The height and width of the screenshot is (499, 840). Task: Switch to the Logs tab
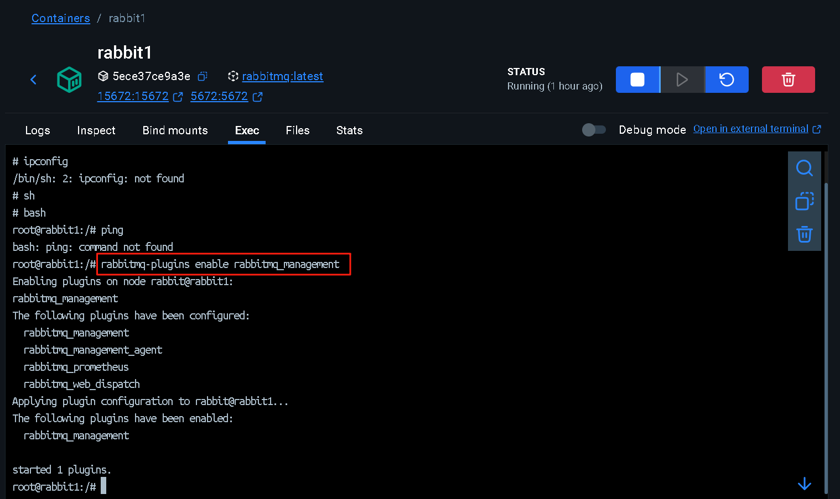coord(38,130)
